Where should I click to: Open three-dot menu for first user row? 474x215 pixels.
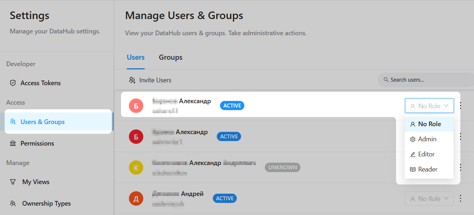[x=461, y=106]
